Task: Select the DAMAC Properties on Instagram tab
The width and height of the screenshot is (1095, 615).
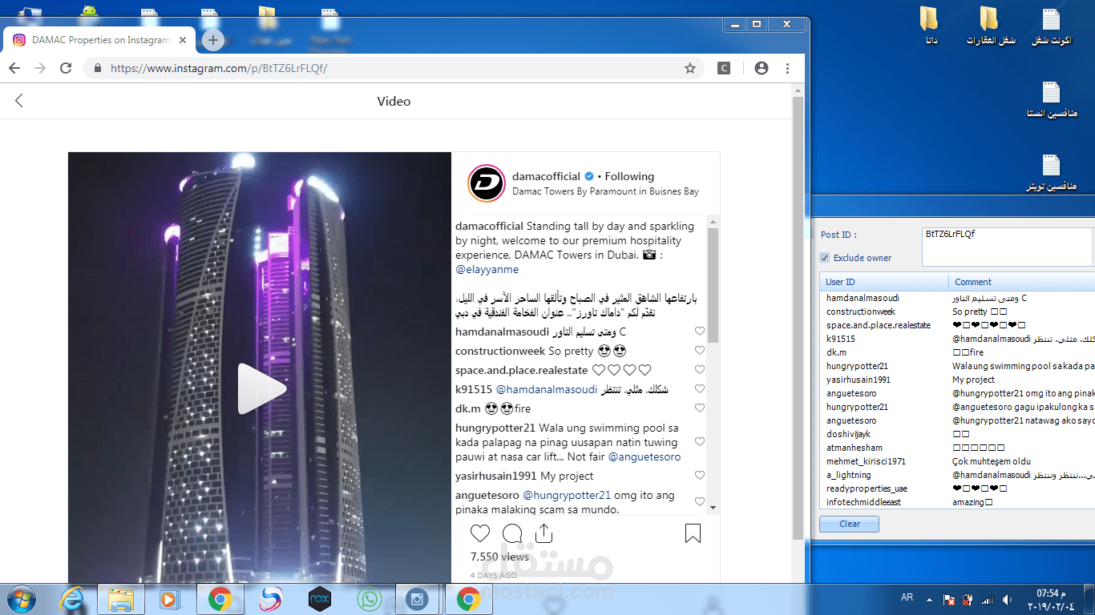Action: [100, 40]
